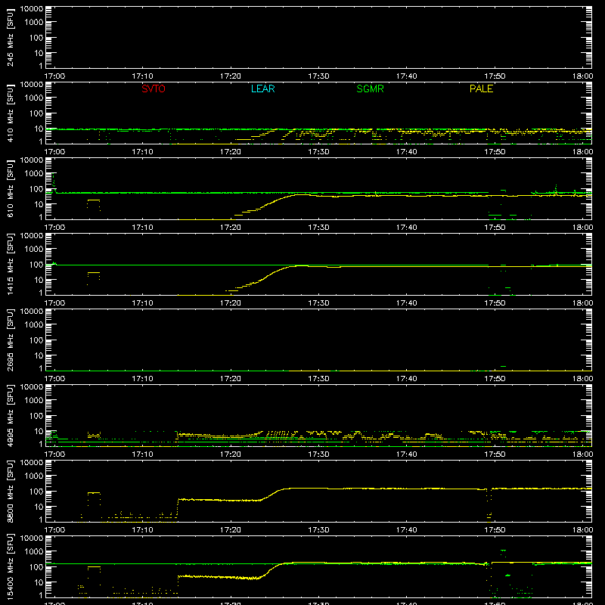Viewport: 605px width, 605px height.
Task: Click the yellow PALE station legend label
Action: pyautogui.click(x=481, y=88)
